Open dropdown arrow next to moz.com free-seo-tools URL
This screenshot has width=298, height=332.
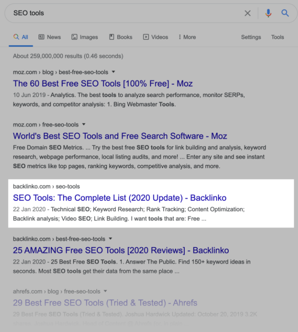(84, 124)
